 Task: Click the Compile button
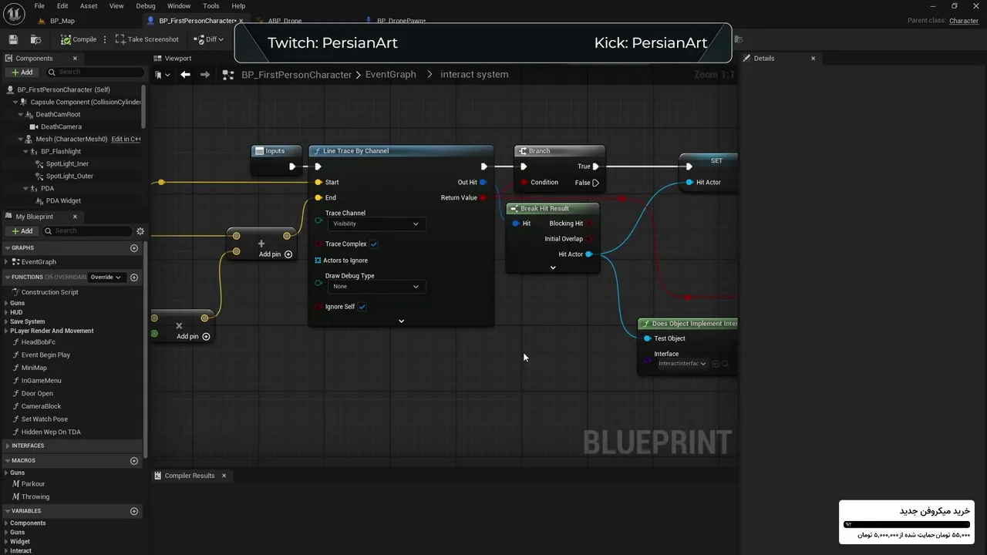(79, 39)
